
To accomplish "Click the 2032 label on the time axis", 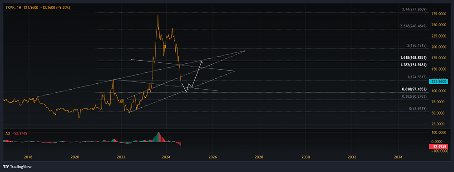I will point(351,157).
